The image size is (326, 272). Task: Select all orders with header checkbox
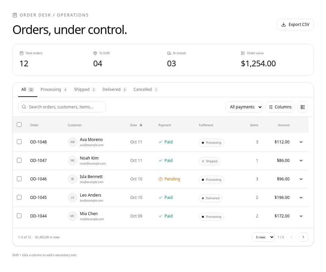[x=19, y=125]
